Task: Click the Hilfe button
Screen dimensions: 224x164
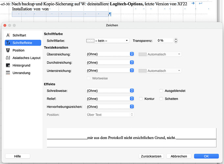Action: [x=17, y=156]
